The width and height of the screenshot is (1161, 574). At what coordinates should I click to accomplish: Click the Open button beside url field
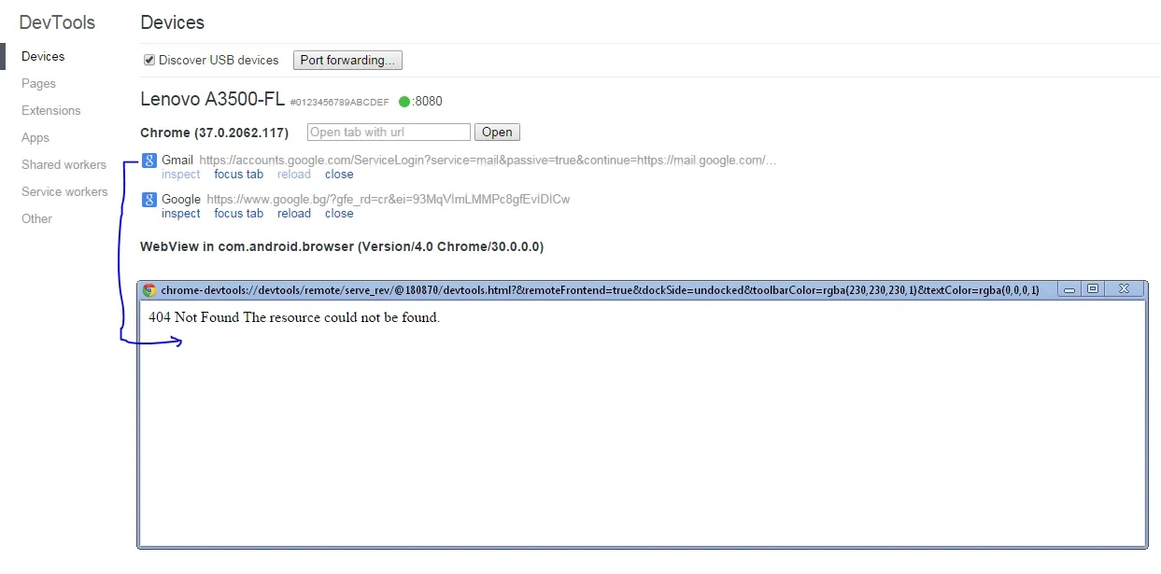(497, 133)
